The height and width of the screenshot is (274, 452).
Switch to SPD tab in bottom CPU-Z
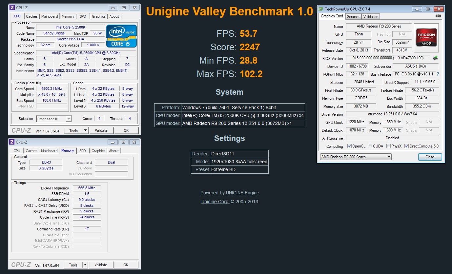click(83, 151)
